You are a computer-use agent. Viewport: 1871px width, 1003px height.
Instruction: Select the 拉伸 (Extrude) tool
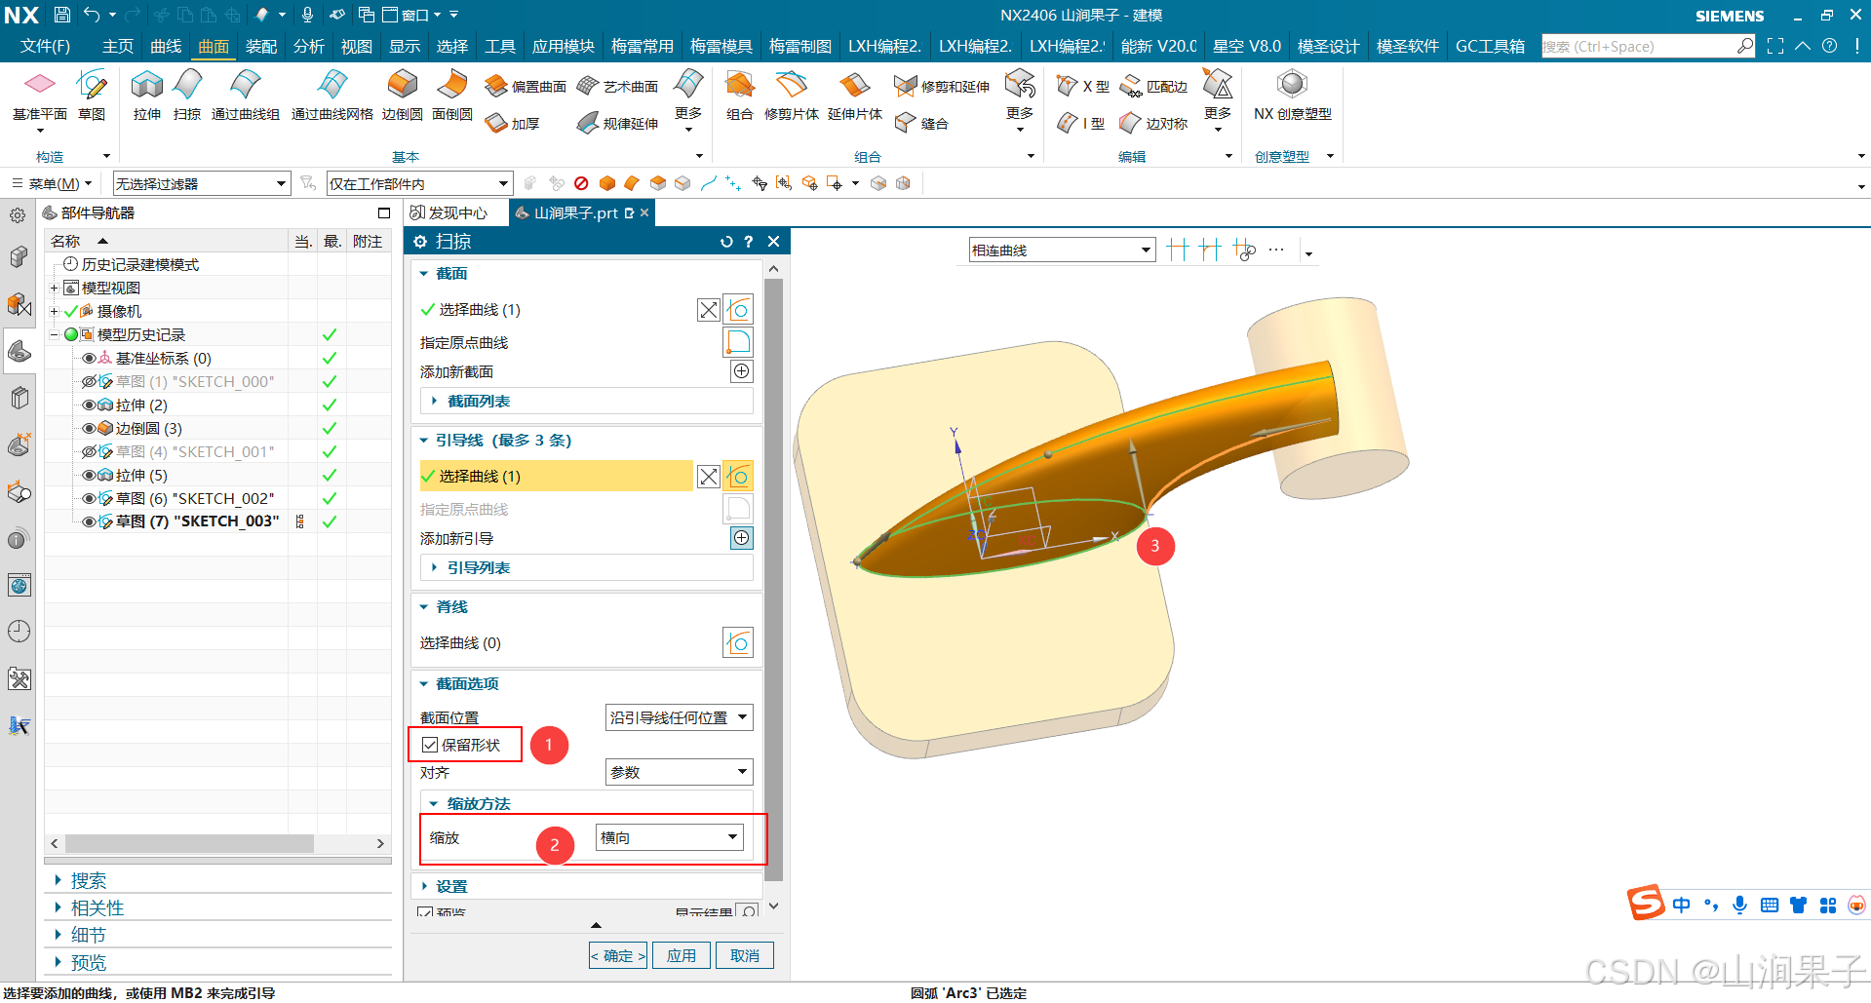click(147, 96)
